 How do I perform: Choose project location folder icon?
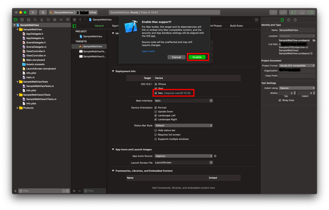point(314,40)
